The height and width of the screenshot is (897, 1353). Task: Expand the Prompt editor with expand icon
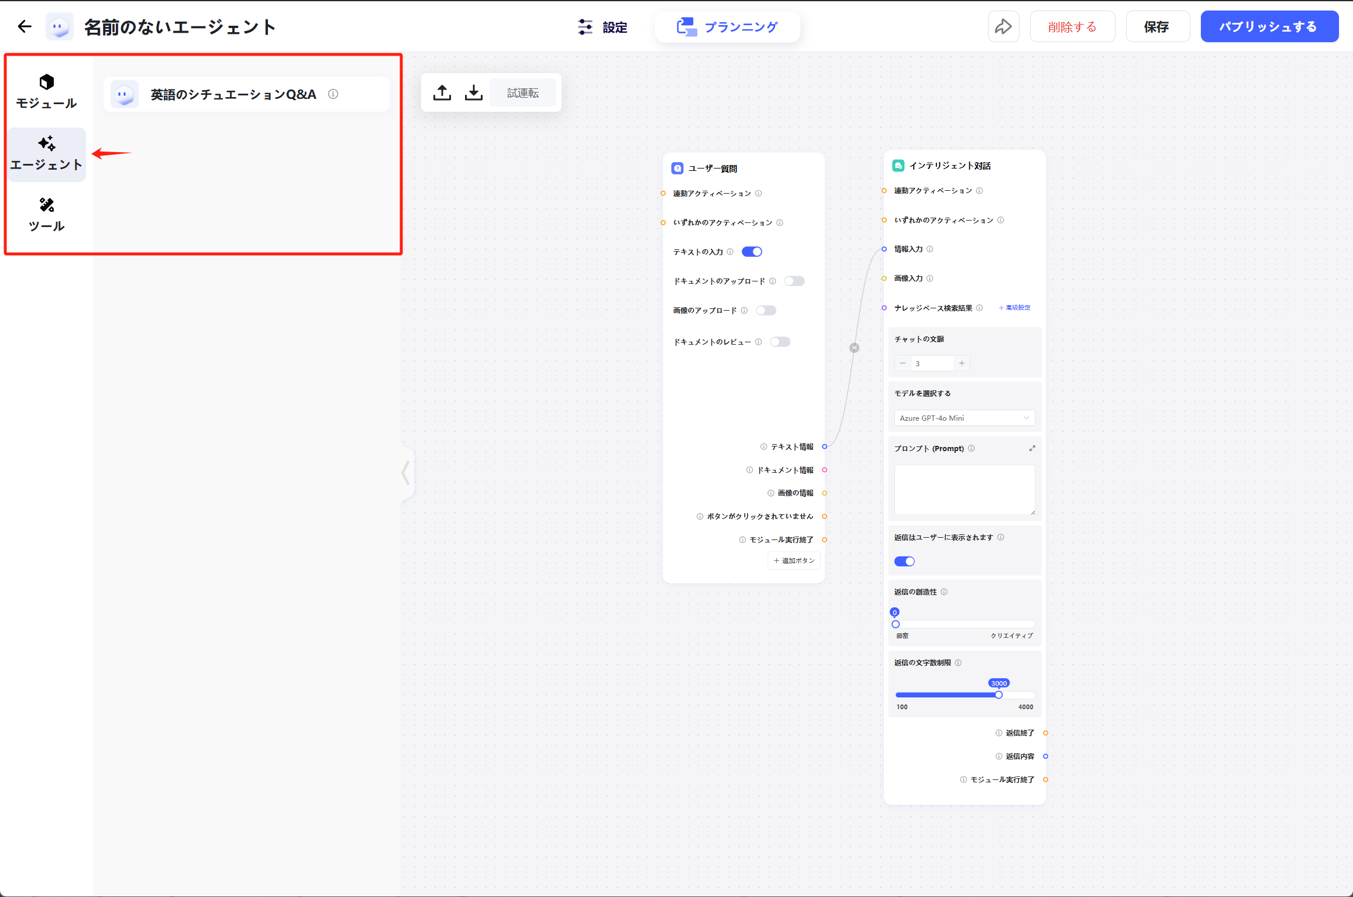[1032, 448]
